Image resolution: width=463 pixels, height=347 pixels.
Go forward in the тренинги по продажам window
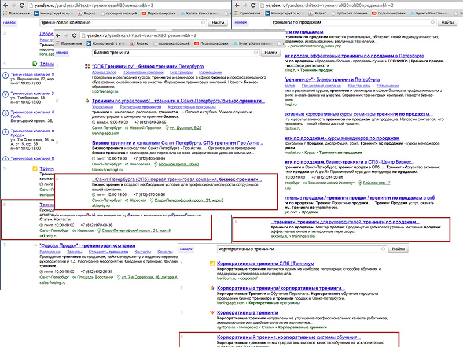(245, 5)
